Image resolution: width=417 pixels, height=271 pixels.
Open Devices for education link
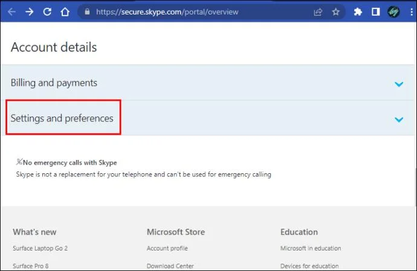click(309, 266)
